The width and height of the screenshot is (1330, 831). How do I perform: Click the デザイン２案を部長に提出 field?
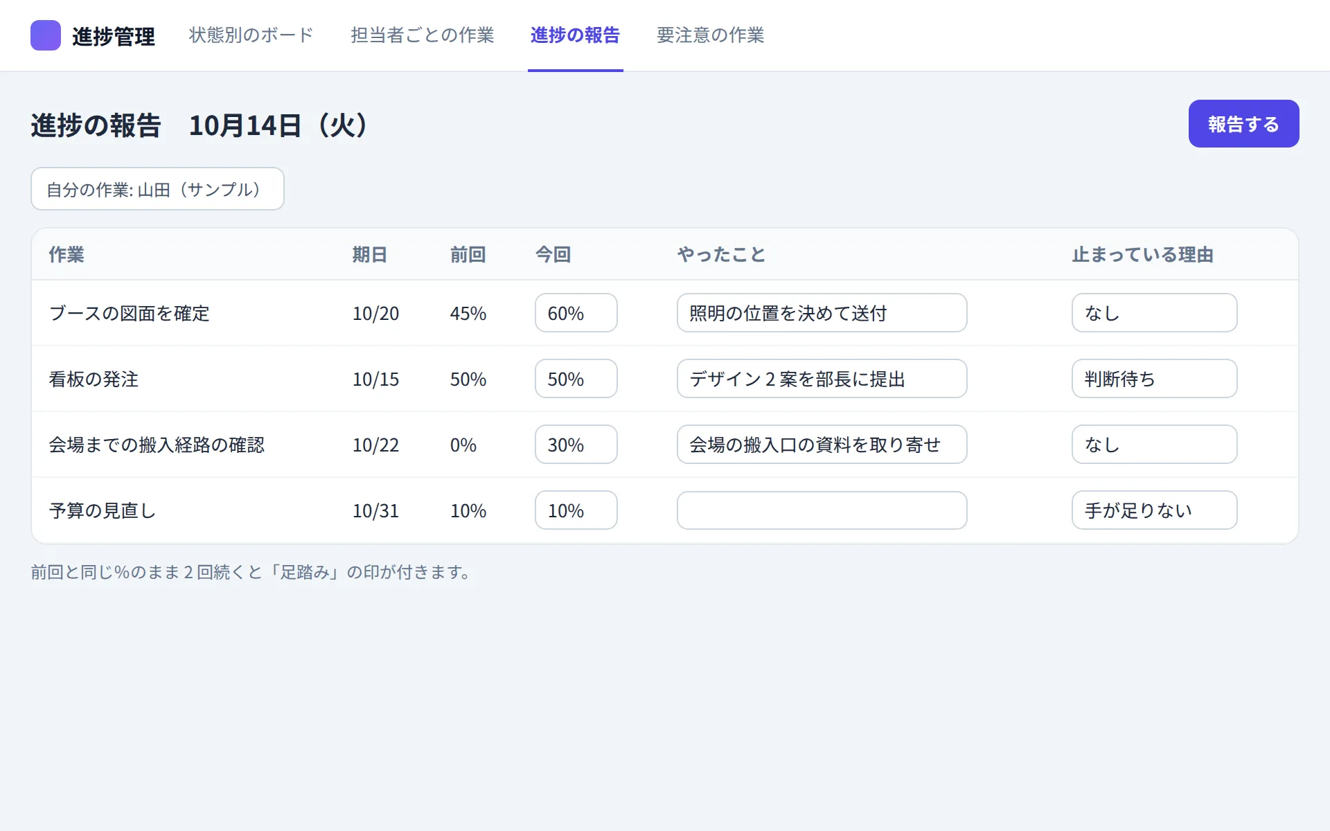click(822, 379)
